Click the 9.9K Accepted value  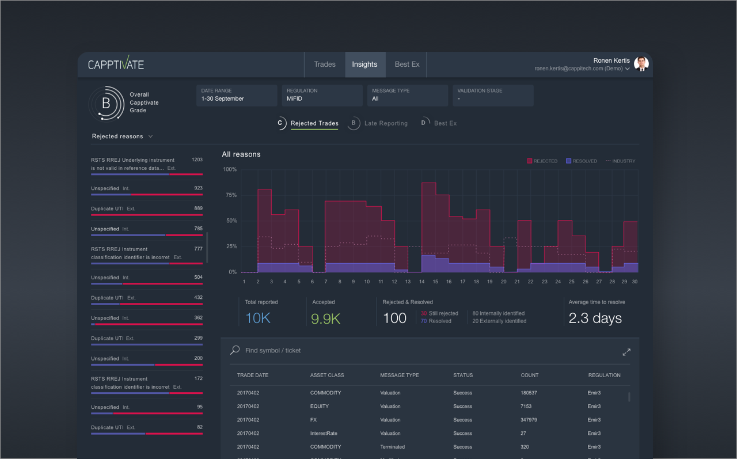point(326,318)
